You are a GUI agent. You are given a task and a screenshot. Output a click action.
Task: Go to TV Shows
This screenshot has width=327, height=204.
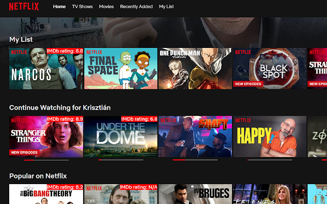[x=82, y=7]
